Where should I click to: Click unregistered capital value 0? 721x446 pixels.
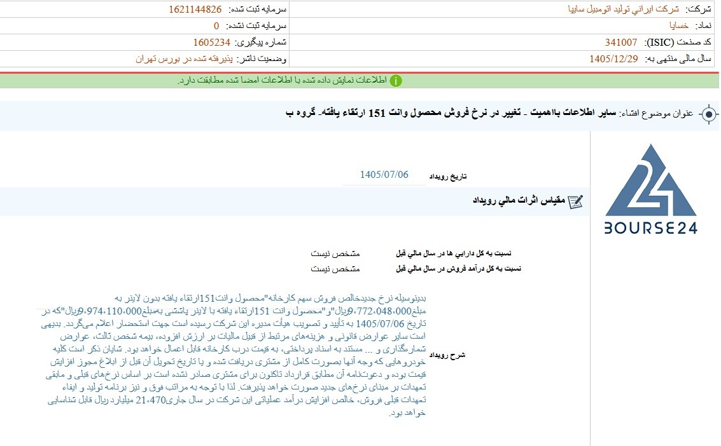[216, 25]
